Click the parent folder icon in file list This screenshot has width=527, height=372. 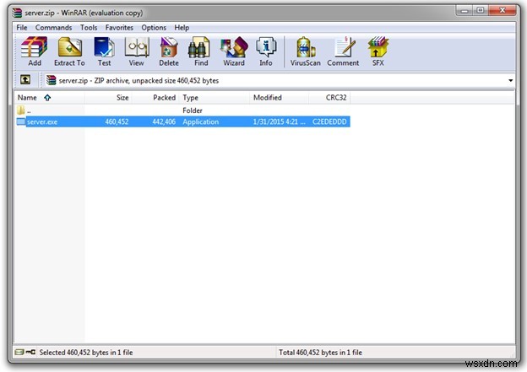(21, 110)
